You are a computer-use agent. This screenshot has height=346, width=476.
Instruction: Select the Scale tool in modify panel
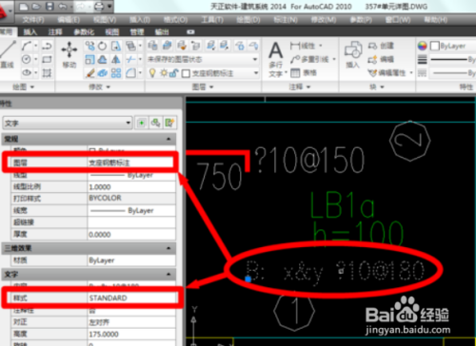(89, 59)
